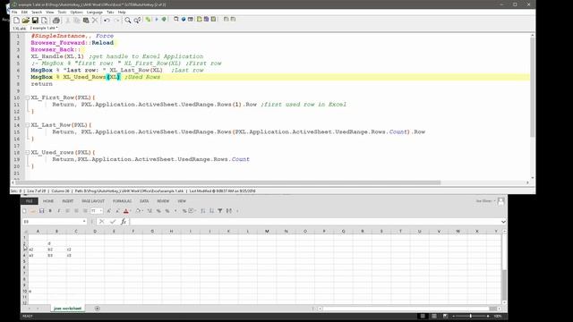Add a new sheet in Excel

pos(98,309)
